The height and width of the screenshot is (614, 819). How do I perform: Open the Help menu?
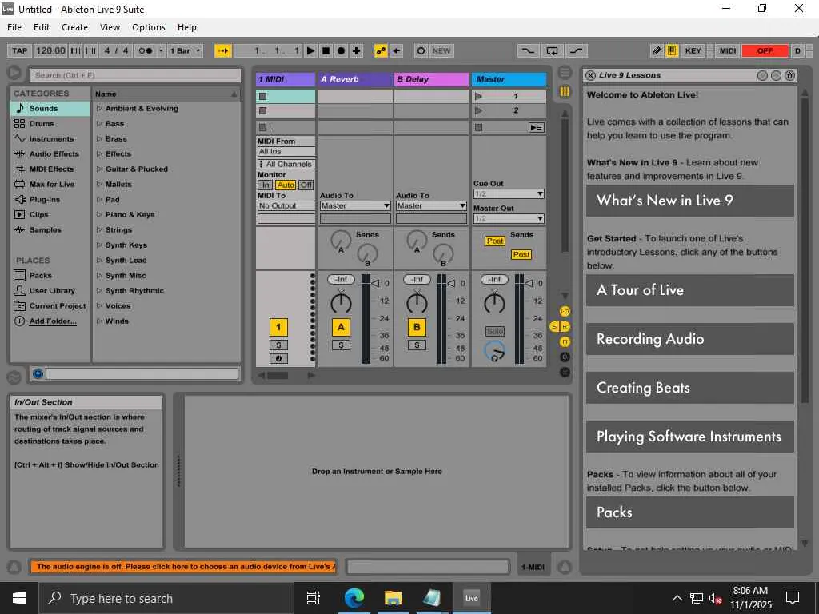(187, 27)
